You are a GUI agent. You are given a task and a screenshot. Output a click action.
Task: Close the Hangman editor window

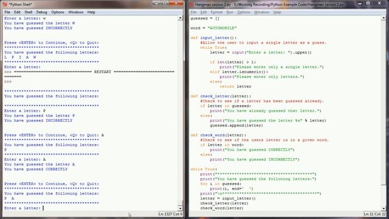[379, 4]
